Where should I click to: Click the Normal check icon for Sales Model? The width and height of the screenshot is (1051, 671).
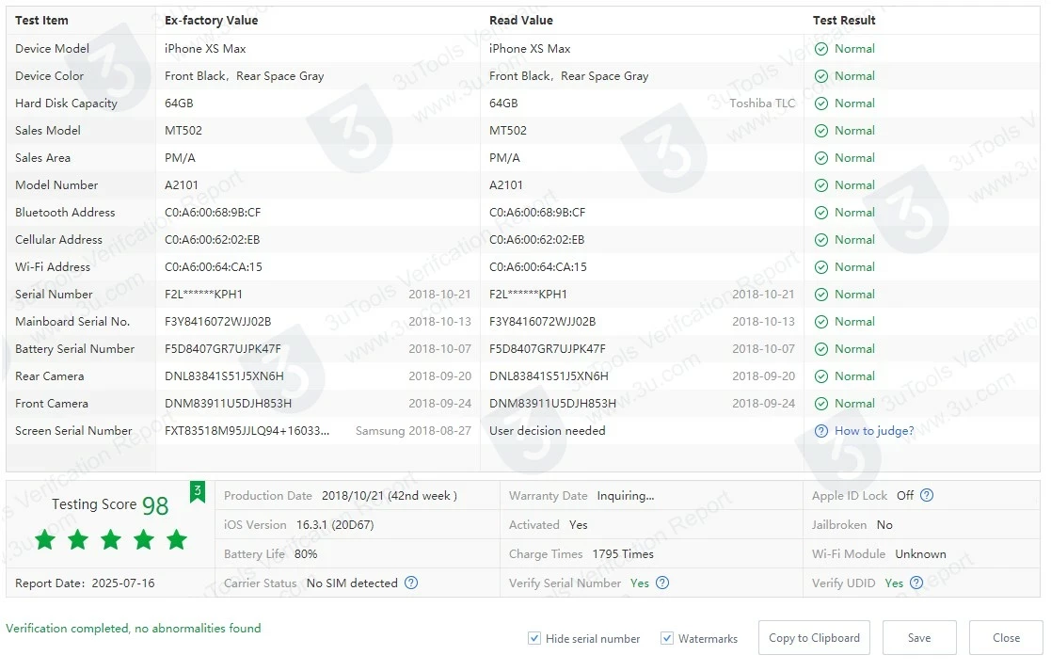pyautogui.click(x=821, y=131)
